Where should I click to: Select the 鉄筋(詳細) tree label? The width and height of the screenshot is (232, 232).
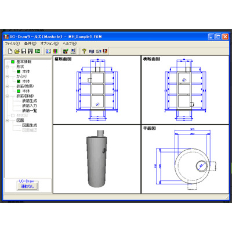[25, 96]
